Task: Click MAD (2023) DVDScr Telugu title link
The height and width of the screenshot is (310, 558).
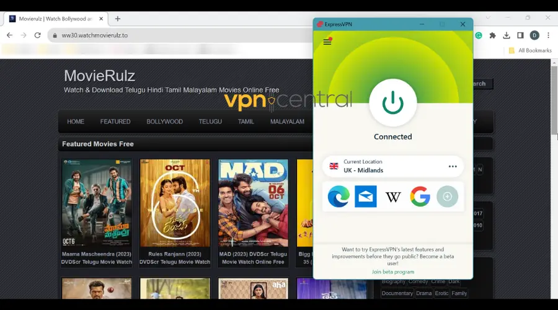Action: [x=253, y=258]
